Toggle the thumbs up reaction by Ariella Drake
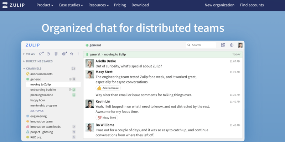 [x=108, y=88]
